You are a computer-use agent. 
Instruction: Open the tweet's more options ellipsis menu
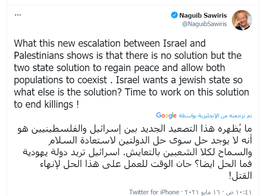(x=18, y=15)
